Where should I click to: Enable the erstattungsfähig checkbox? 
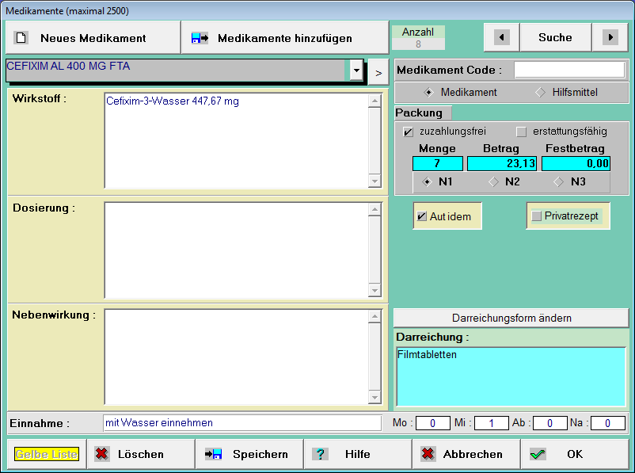pyautogui.click(x=521, y=132)
